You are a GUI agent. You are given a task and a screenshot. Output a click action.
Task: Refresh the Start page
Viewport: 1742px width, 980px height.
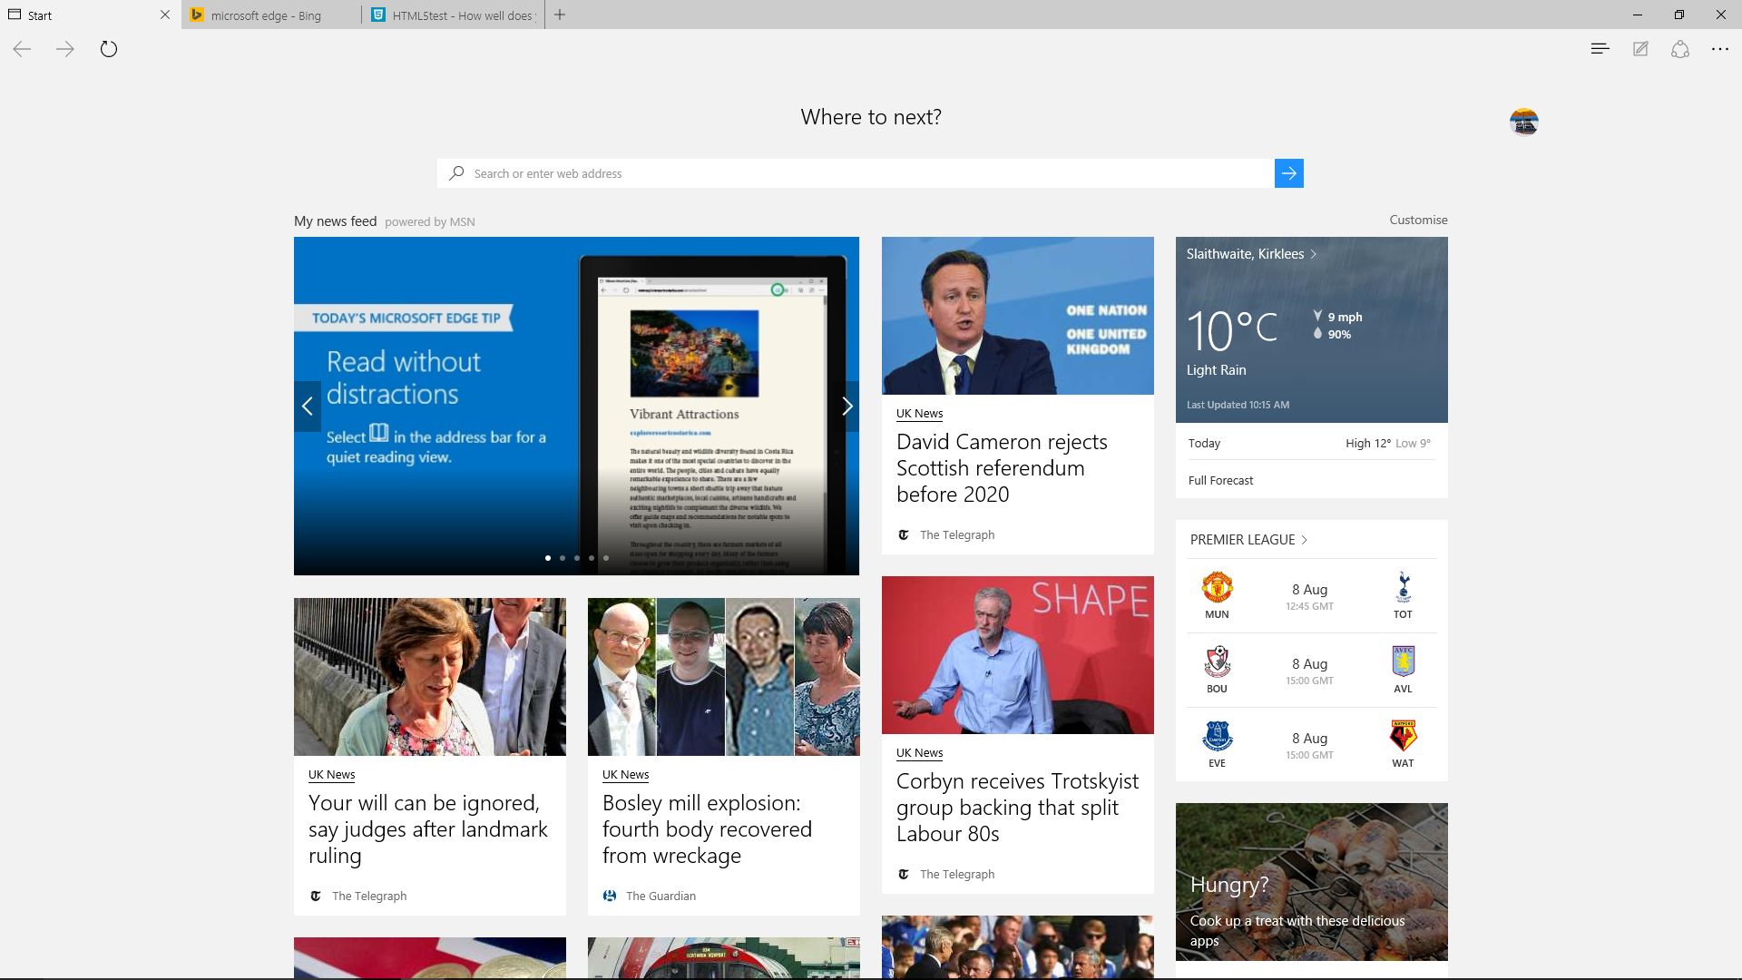[109, 49]
